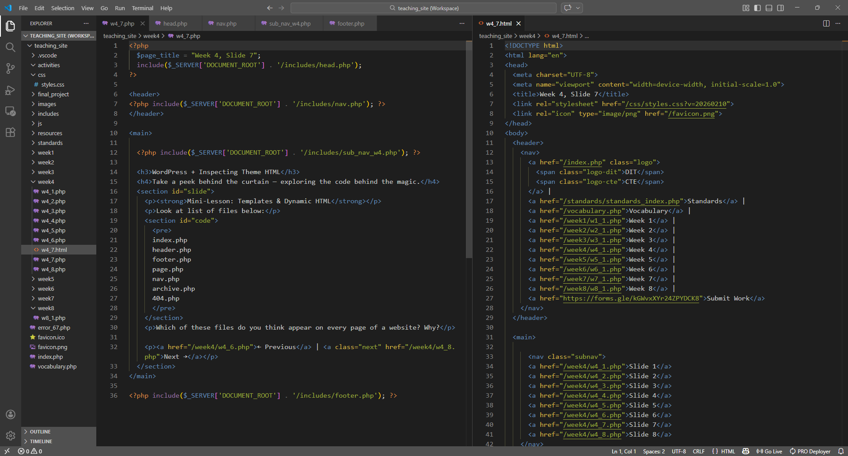Open the Search view in activity bar
This screenshot has height=456, width=848.
point(10,47)
